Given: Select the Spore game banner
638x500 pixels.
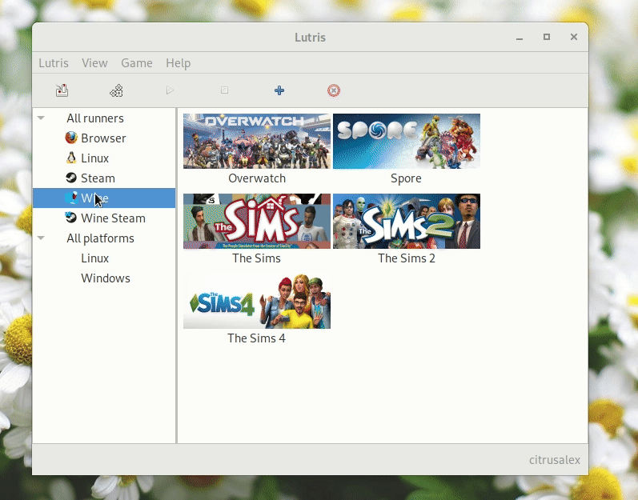Looking at the screenshot, I should (x=407, y=141).
